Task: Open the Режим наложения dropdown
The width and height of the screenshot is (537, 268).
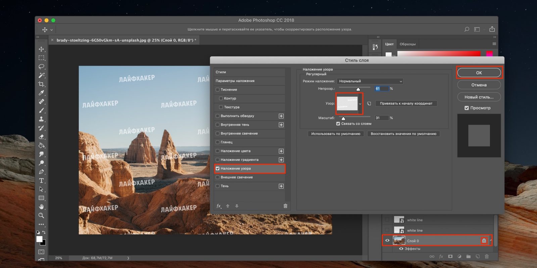Action: point(370,81)
